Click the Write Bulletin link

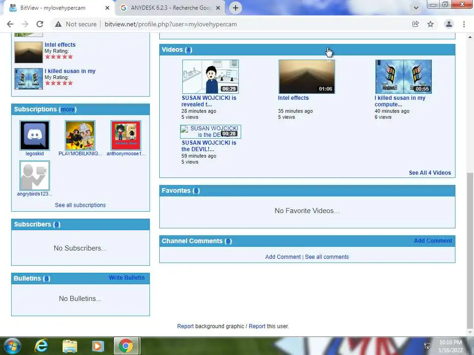[127, 278]
